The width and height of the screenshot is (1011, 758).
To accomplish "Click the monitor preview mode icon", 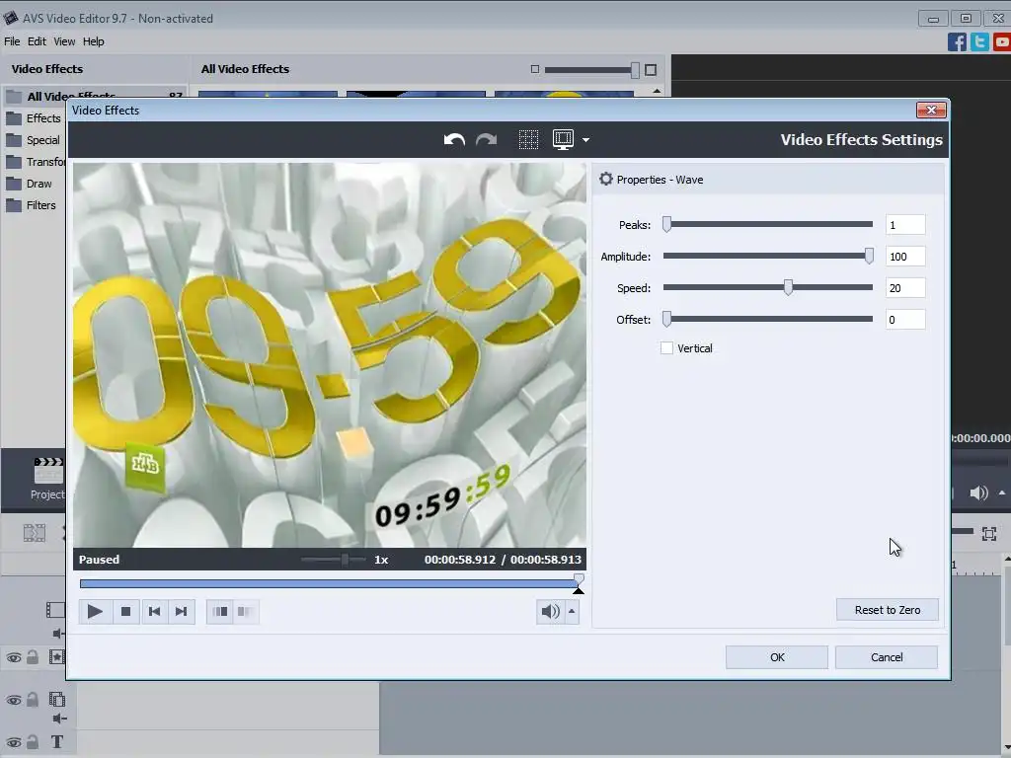I will click(563, 139).
